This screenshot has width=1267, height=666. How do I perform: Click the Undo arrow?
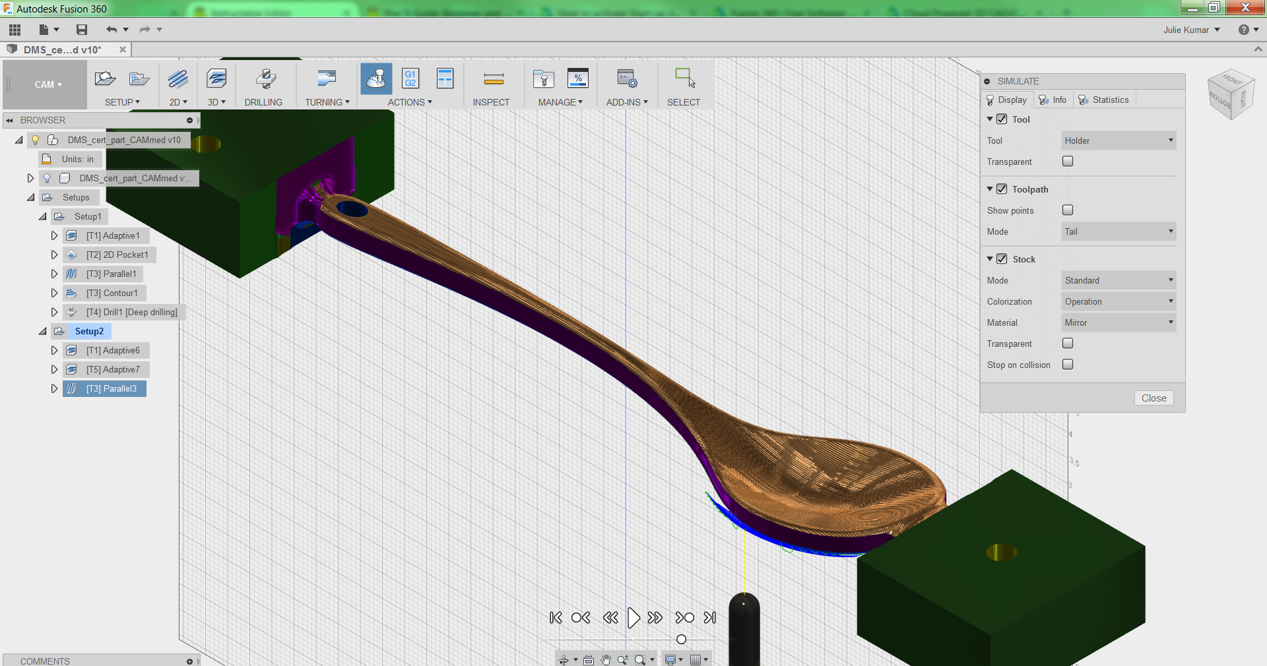point(112,30)
